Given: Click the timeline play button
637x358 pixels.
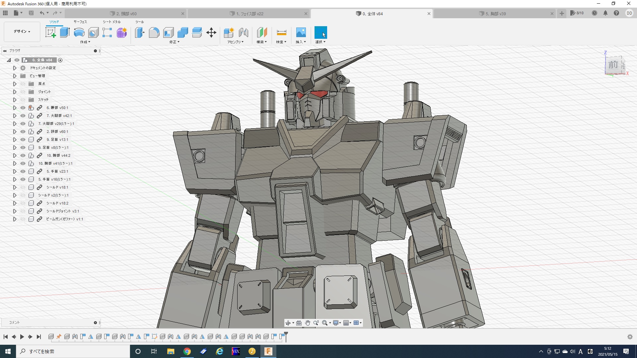Looking at the screenshot, I should point(22,337).
